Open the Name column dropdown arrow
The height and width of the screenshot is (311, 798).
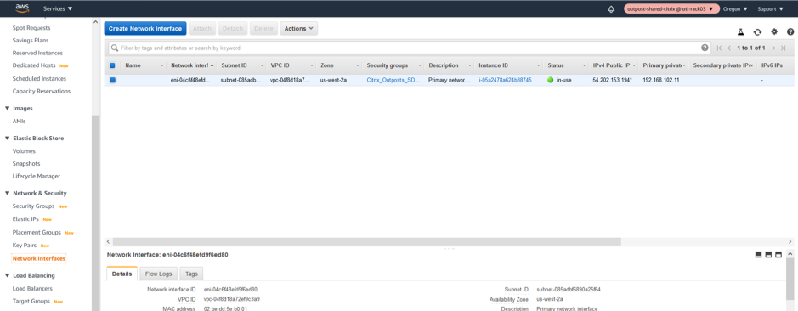coord(161,65)
